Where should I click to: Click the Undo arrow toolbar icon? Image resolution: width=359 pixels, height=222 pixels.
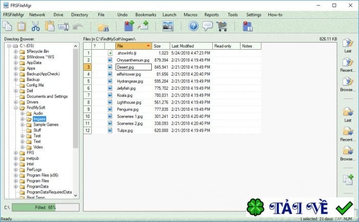tap(77, 27)
